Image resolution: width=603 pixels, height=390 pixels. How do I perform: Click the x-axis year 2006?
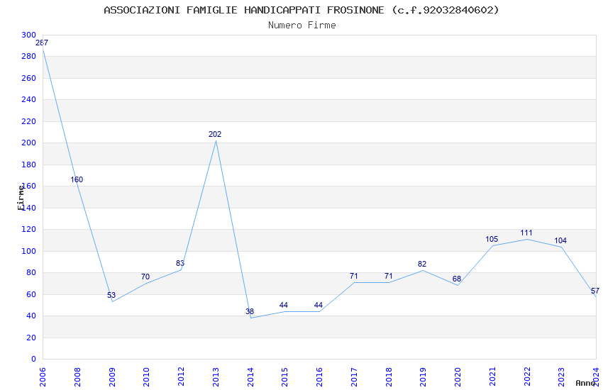pos(43,377)
